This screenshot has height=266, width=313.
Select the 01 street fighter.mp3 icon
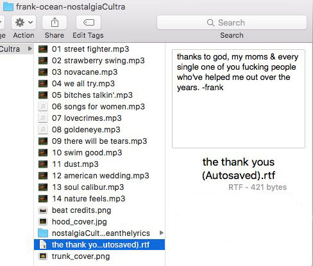(x=43, y=49)
